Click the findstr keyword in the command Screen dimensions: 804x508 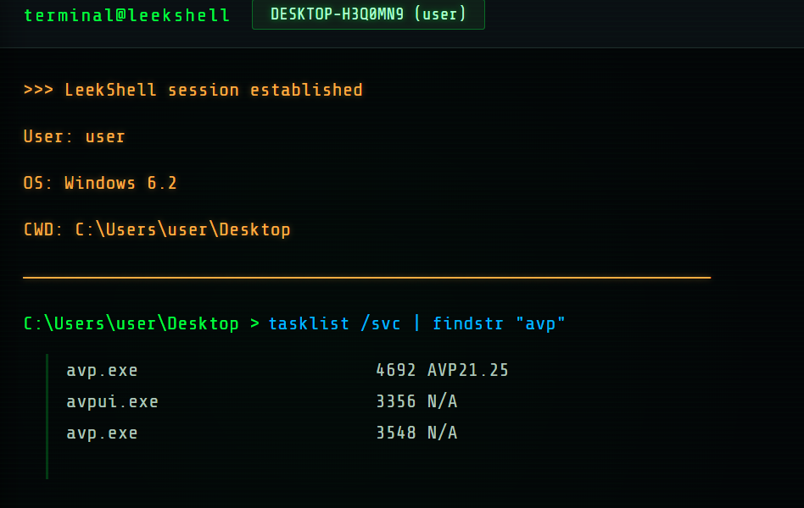click(467, 323)
